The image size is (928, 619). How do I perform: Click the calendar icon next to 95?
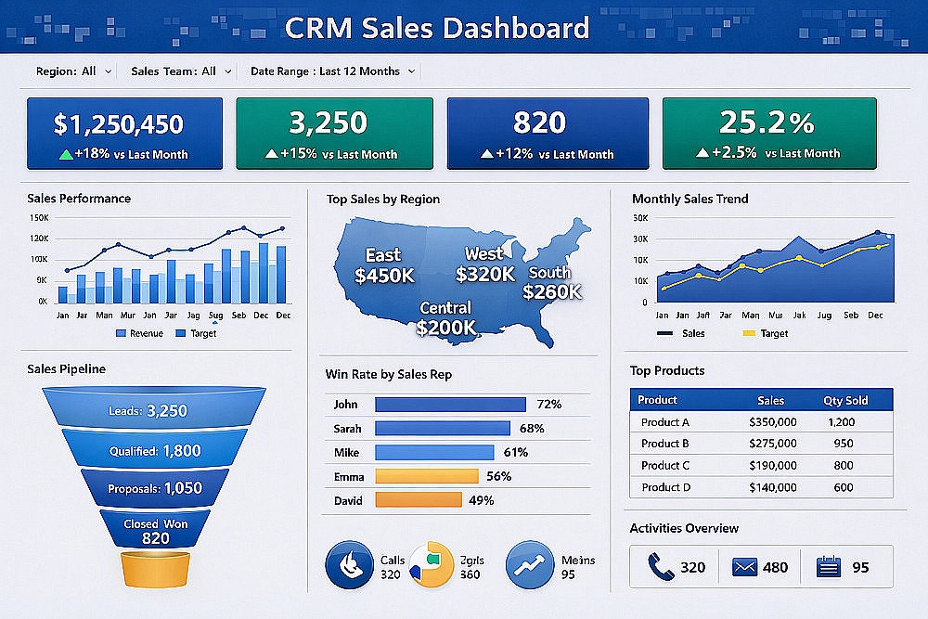(x=829, y=567)
